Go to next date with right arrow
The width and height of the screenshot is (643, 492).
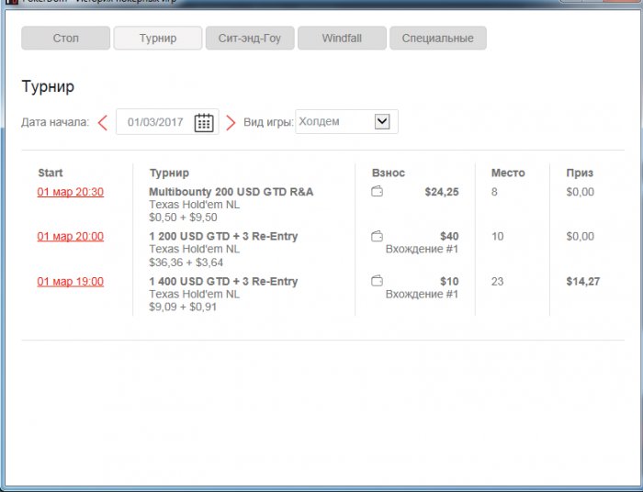pyautogui.click(x=231, y=122)
